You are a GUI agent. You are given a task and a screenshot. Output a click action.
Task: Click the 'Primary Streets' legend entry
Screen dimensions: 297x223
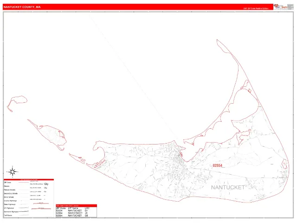10,190
